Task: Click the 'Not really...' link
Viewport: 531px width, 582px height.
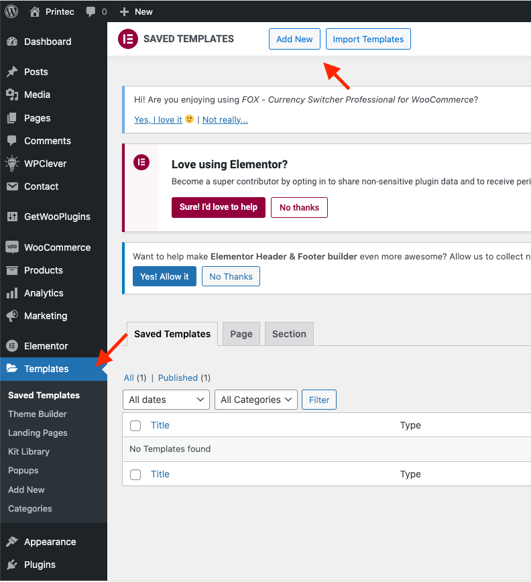Action: click(225, 119)
